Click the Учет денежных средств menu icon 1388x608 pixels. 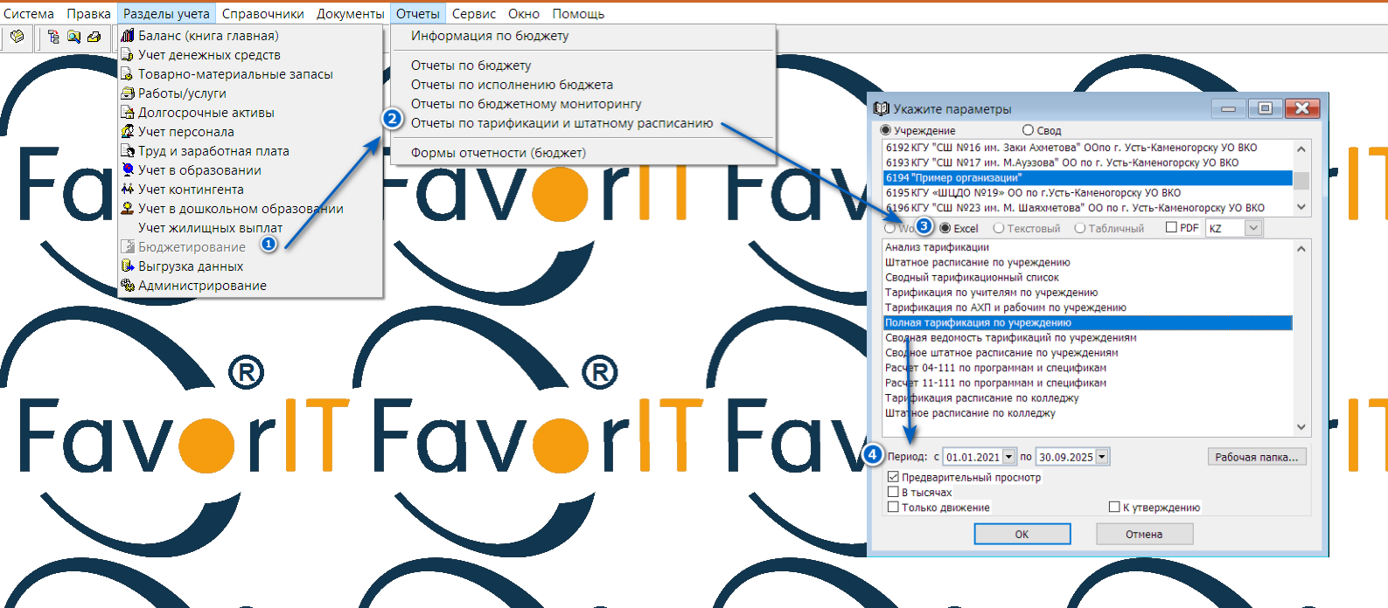[x=128, y=55]
